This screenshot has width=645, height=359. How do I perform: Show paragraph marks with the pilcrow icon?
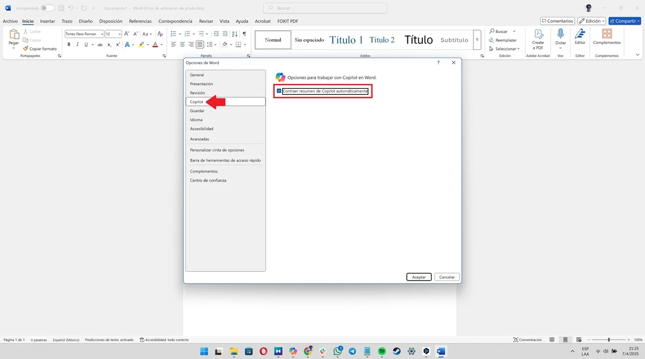pyautogui.click(x=244, y=34)
